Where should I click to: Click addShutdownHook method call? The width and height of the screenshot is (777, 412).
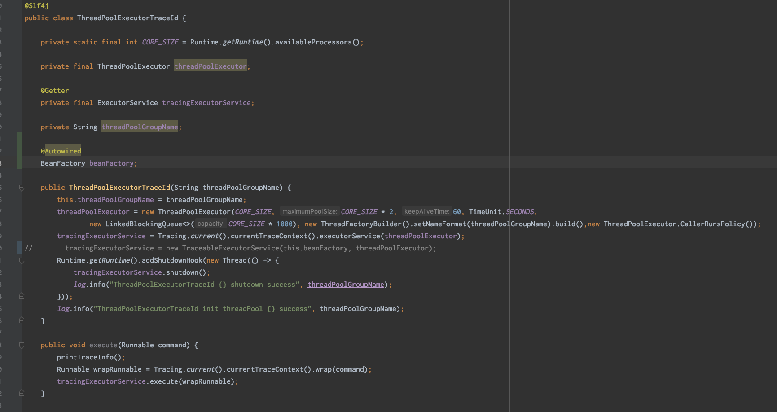[172, 260]
